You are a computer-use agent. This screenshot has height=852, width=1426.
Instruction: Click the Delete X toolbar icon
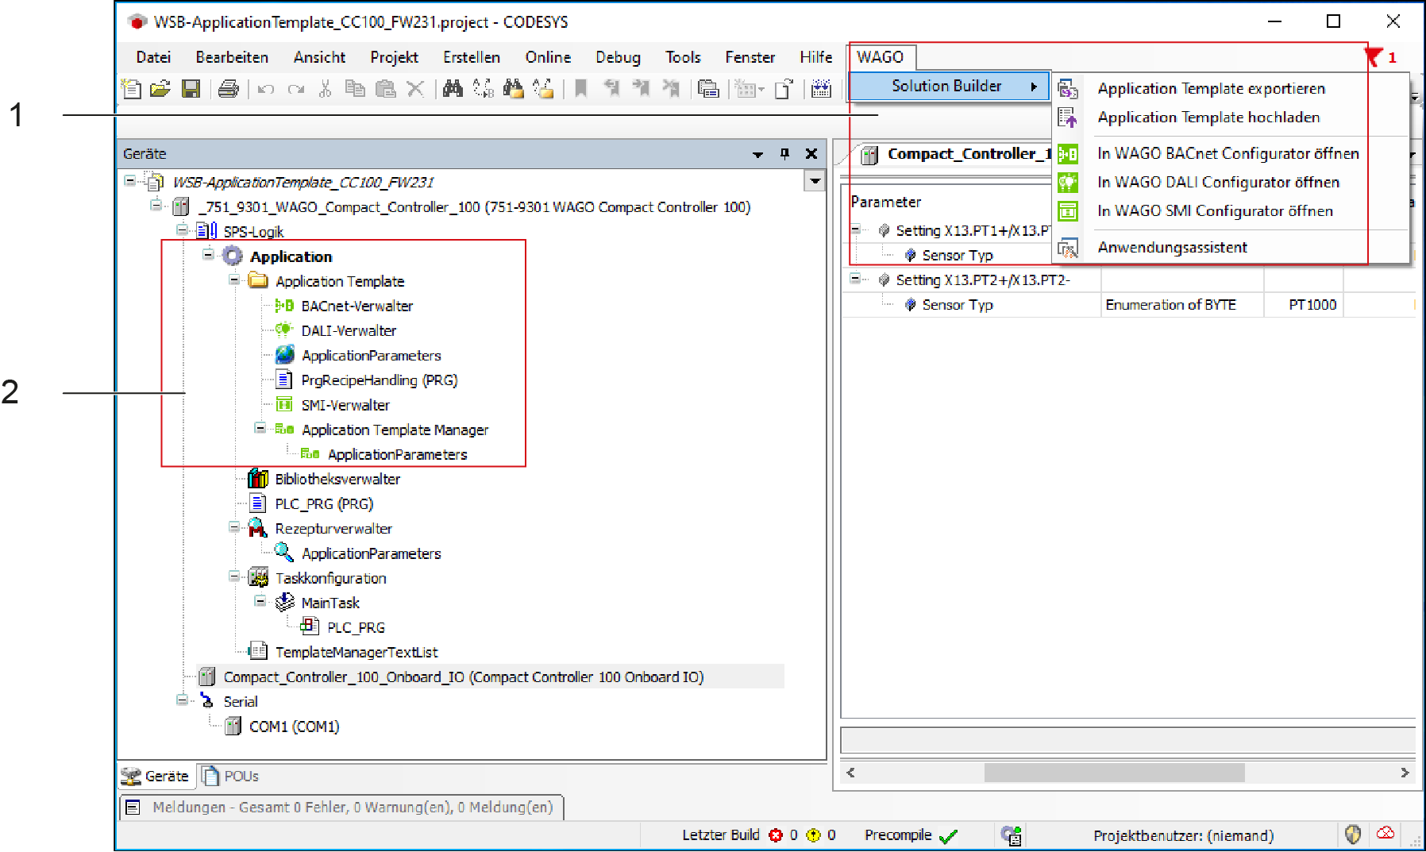point(415,89)
